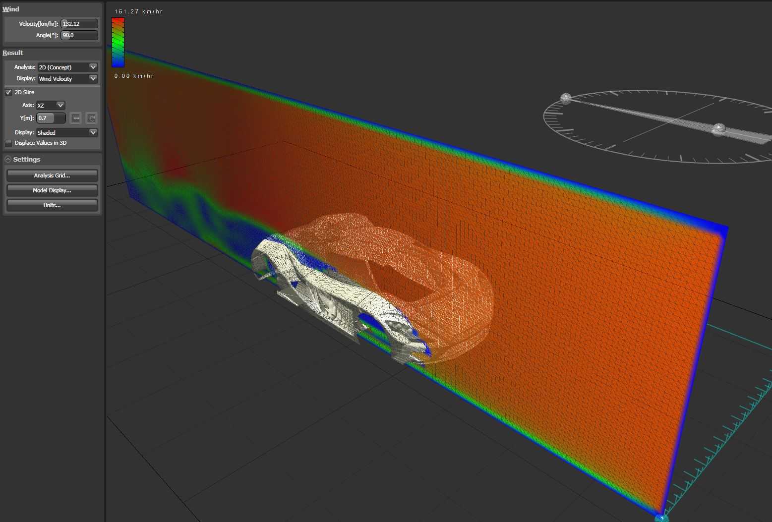Open the Model Display settings
The image size is (772, 522).
pos(52,190)
